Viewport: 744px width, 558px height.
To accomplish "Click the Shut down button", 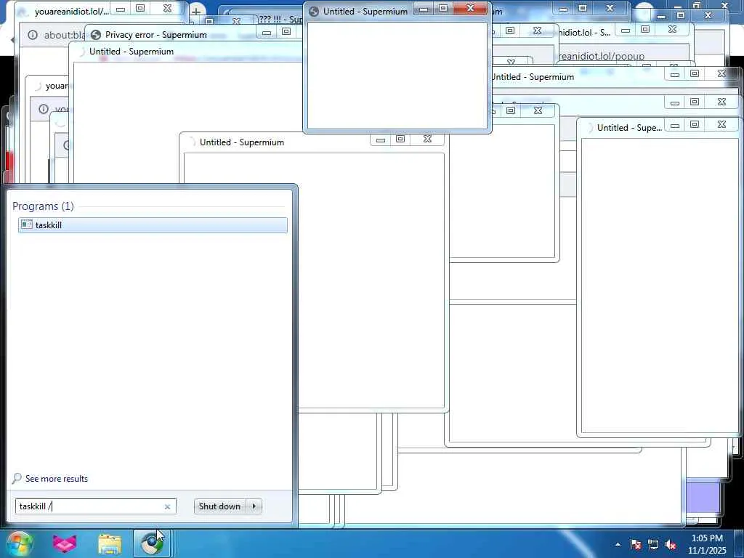I will 219,506.
